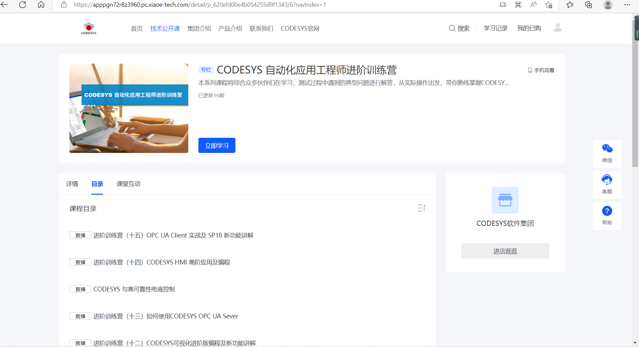
Task: Open browser settings ellipsis menu
Action: coord(627,5)
